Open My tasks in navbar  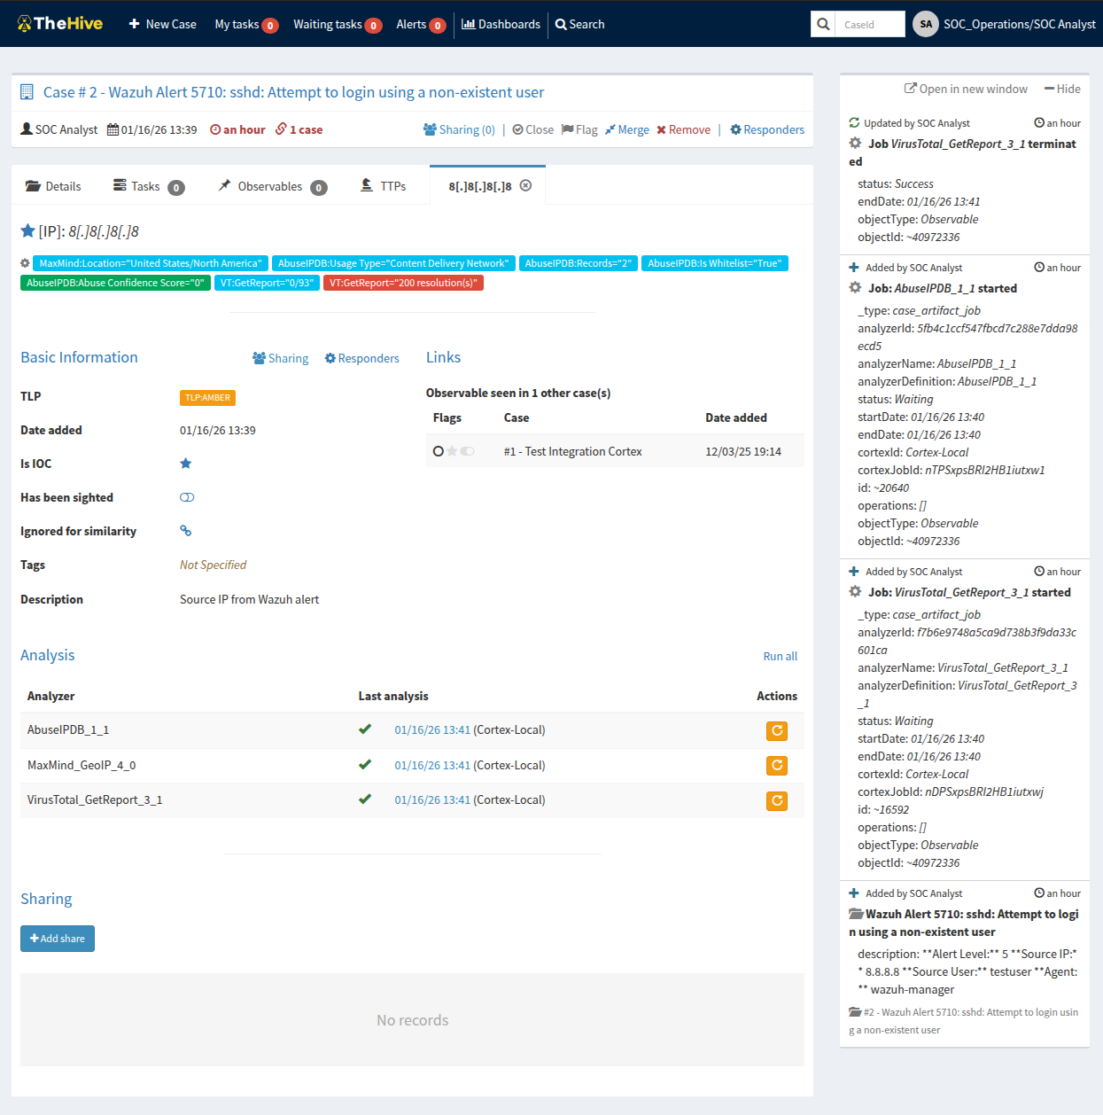246,24
